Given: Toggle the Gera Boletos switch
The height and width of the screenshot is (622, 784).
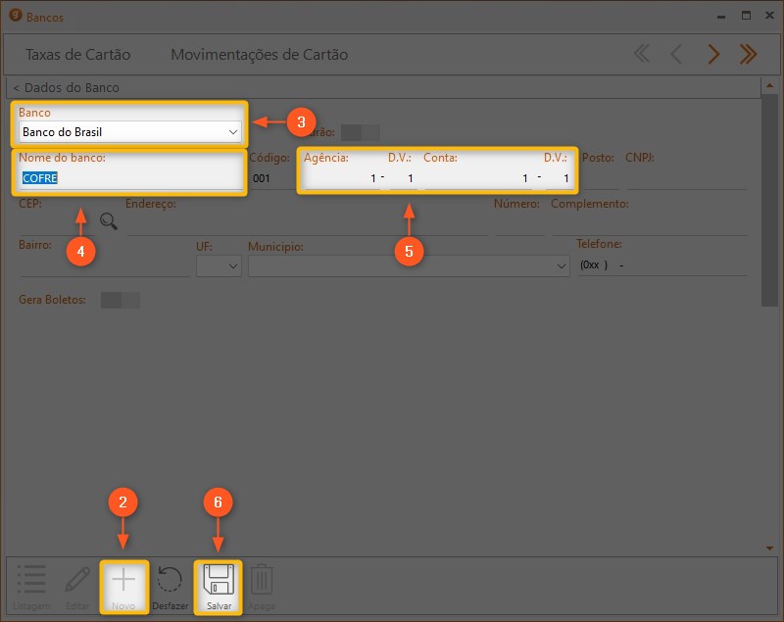Looking at the screenshot, I should click(x=121, y=300).
